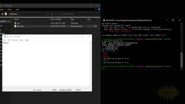Click the Up arrow in File Explorer
Screen dimensions: 185x104
2,14
